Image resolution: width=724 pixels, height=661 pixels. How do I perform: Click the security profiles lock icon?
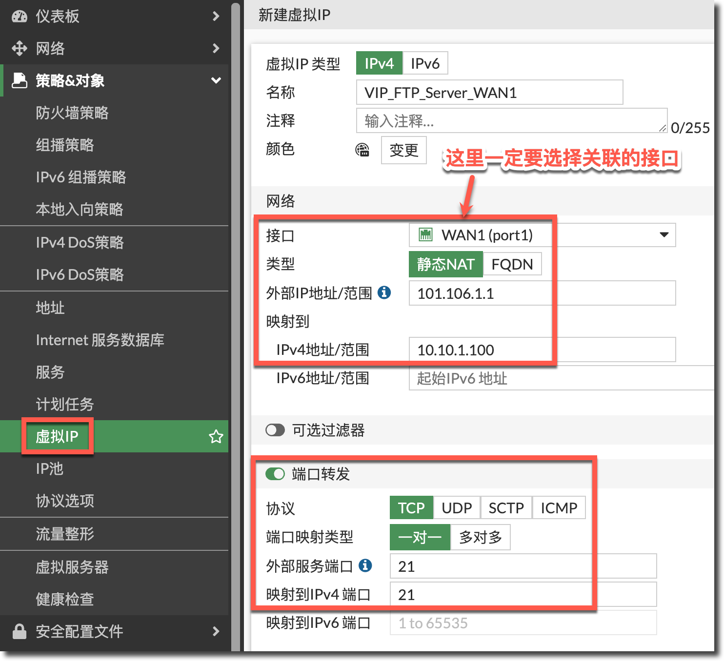(20, 631)
